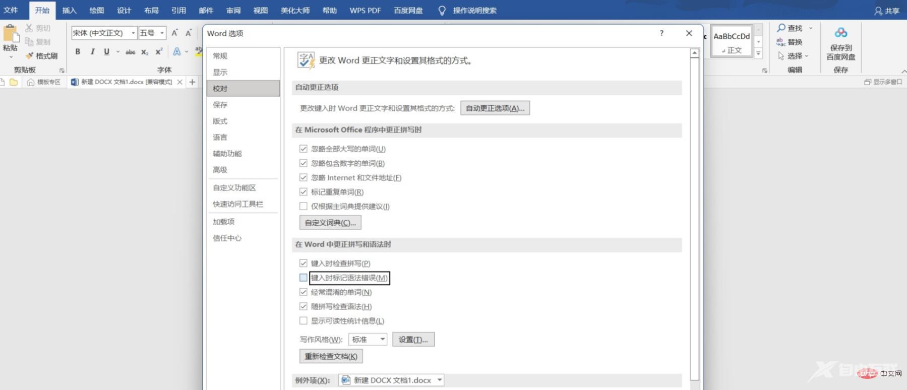
Task: Enable 键入时标记语法错误 checkbox
Action: [304, 278]
